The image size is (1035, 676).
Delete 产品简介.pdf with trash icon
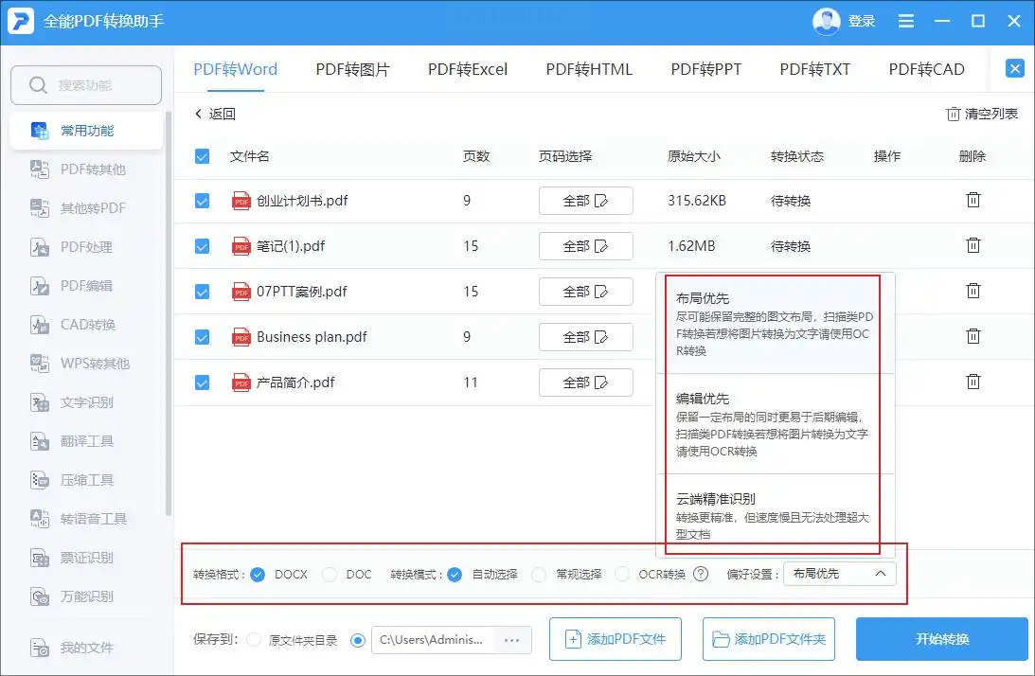click(x=973, y=382)
